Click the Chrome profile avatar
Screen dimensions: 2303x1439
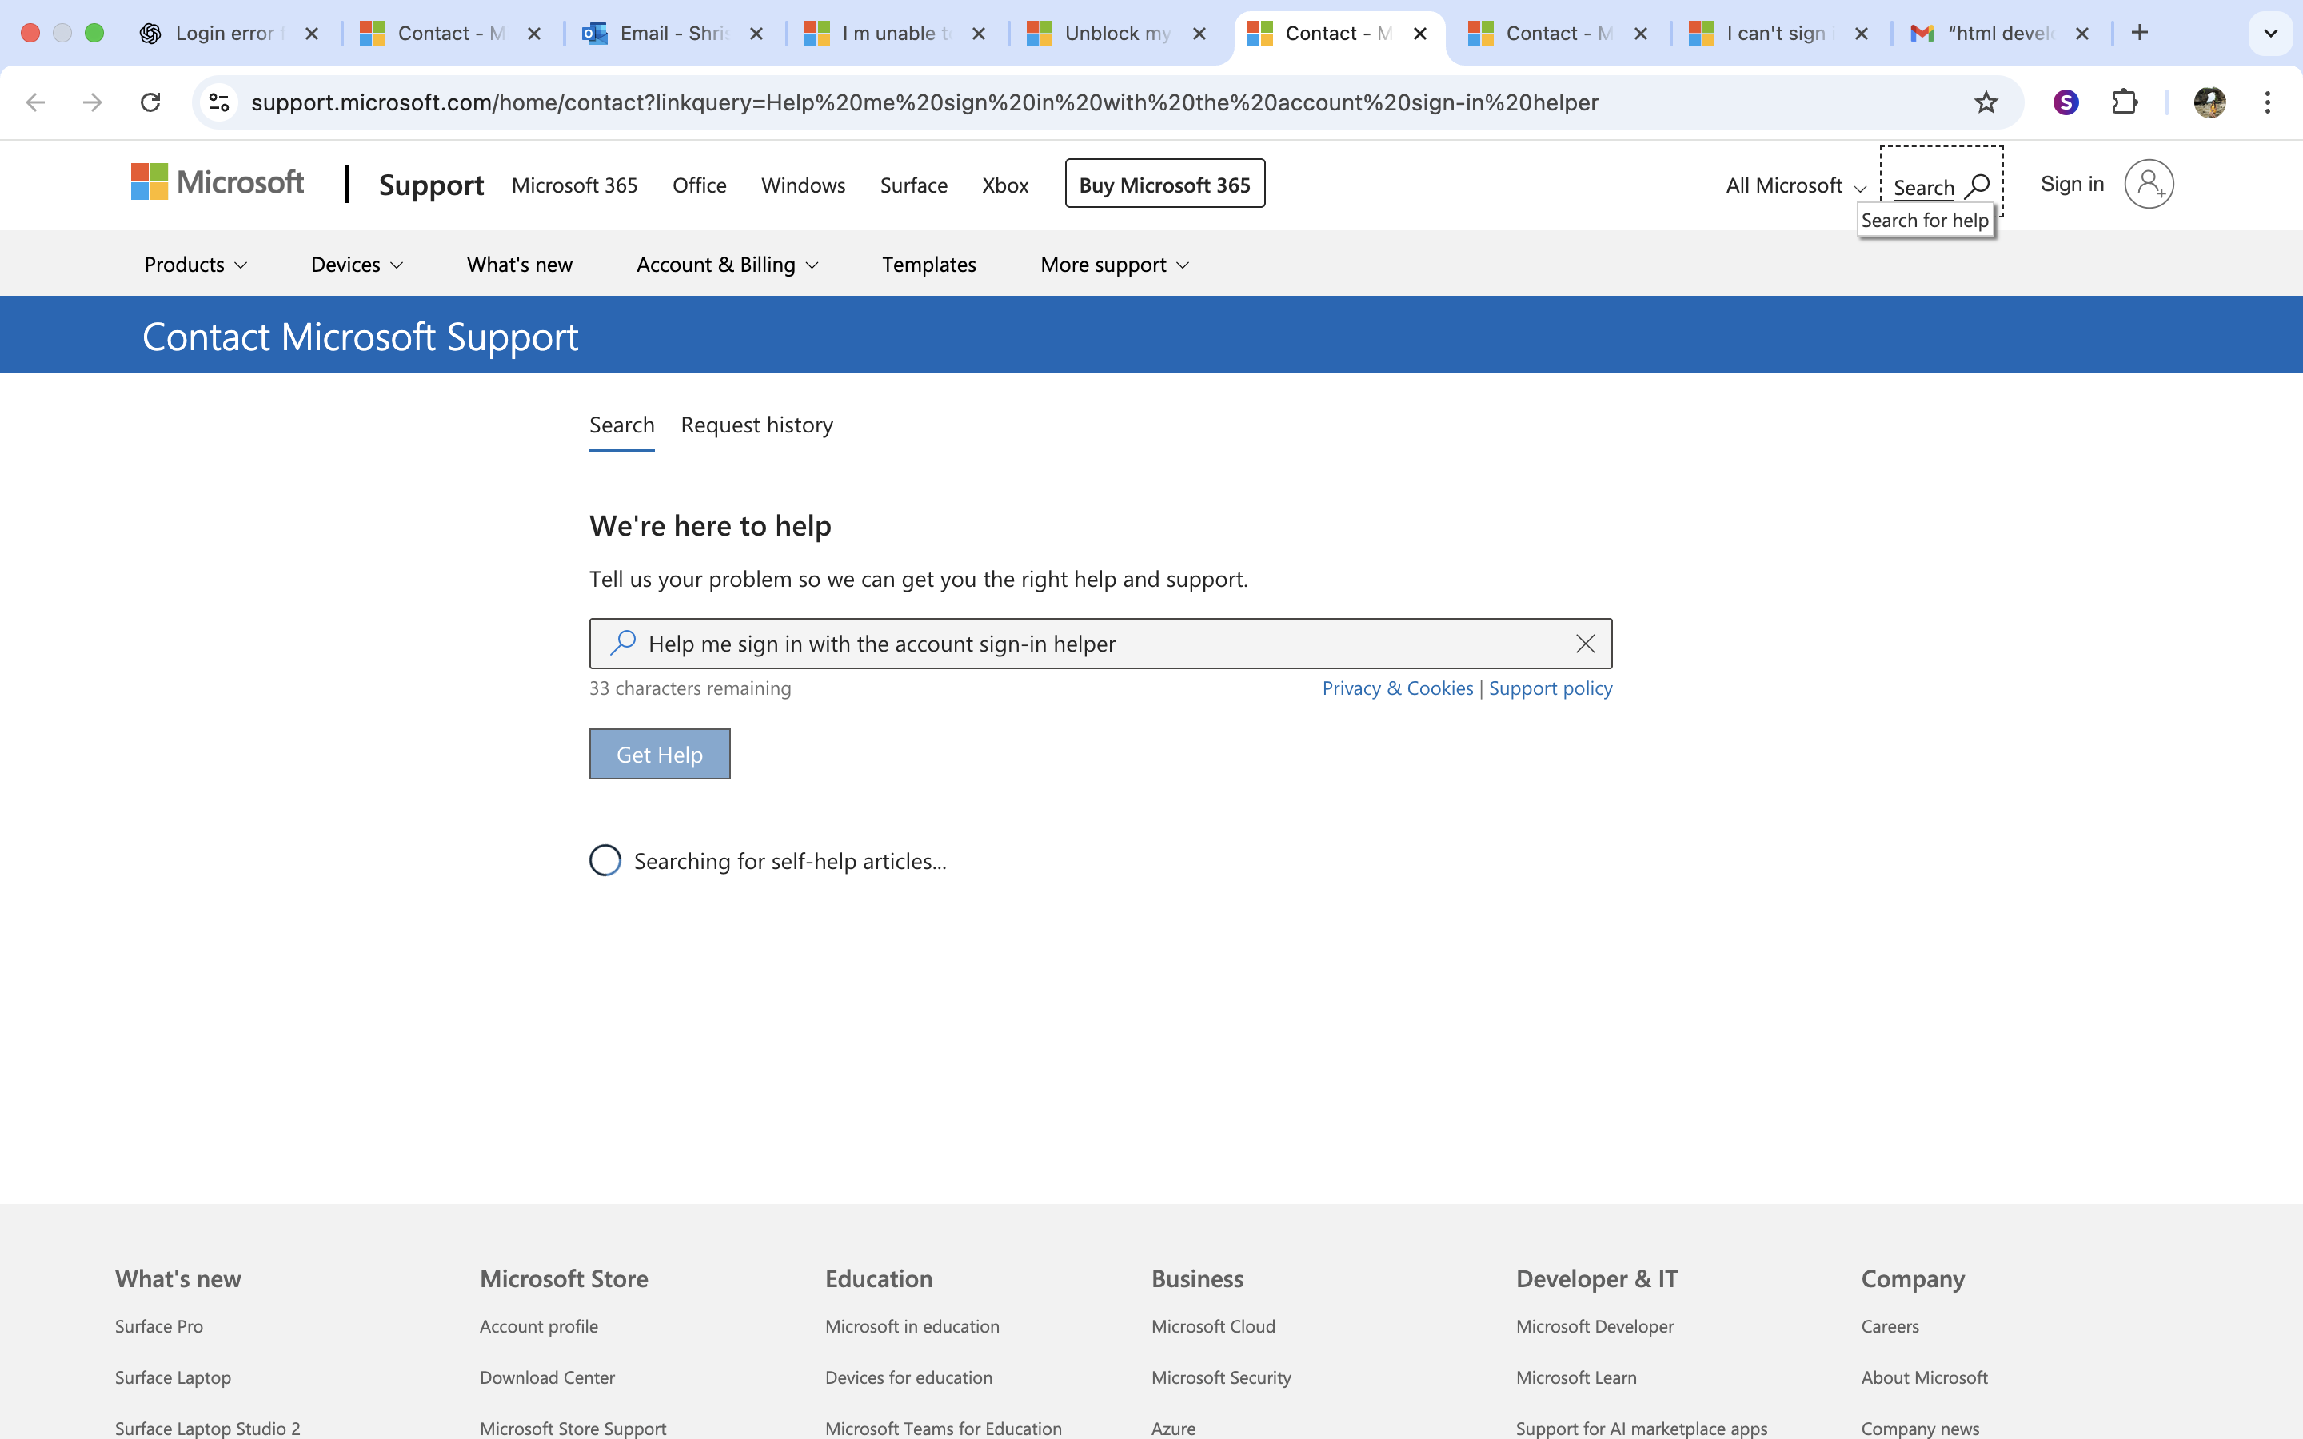2209,102
